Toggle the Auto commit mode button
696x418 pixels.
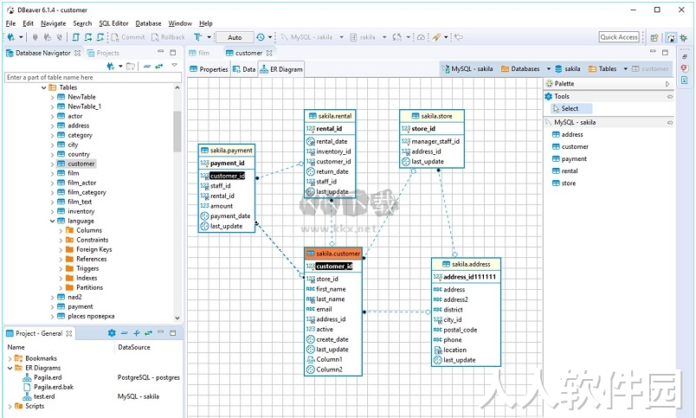(x=235, y=37)
